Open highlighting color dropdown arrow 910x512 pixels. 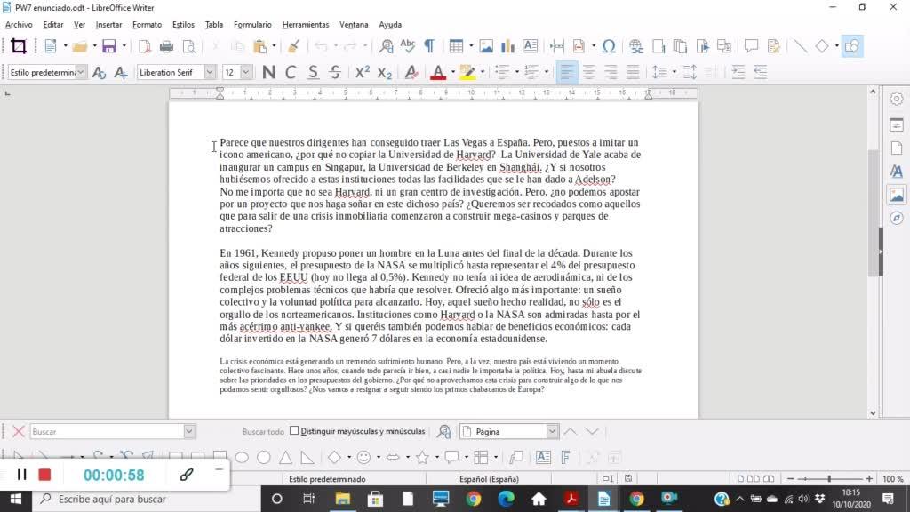click(x=483, y=72)
